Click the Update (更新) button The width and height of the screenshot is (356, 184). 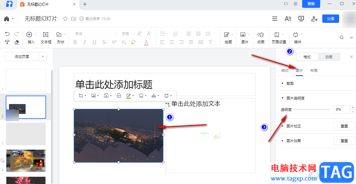click(311, 4)
